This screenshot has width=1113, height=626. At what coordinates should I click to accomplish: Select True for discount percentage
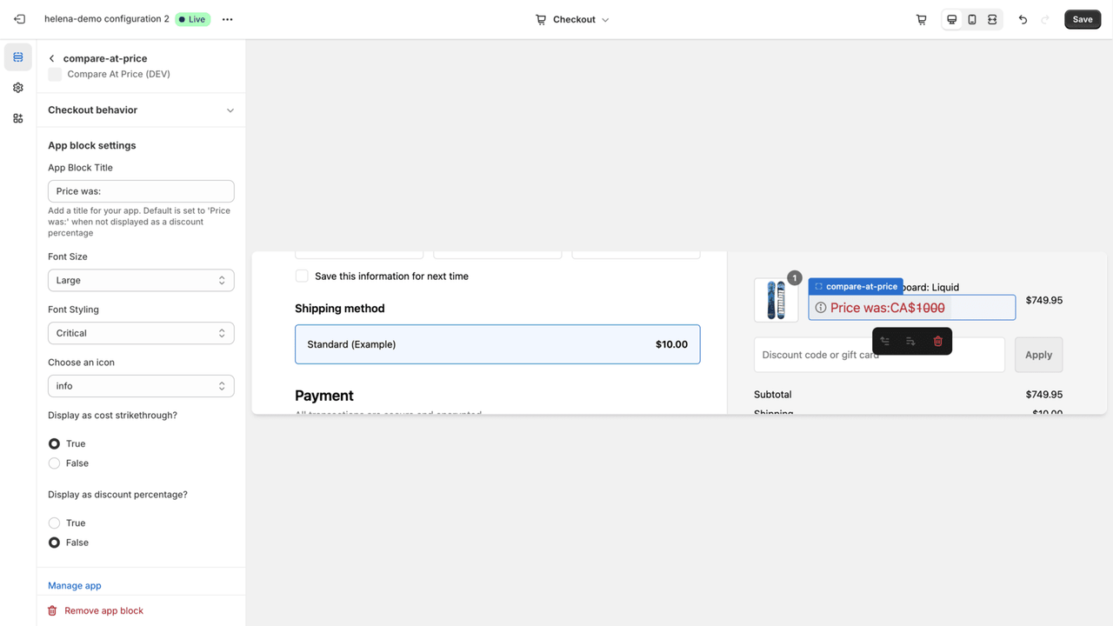(x=54, y=523)
